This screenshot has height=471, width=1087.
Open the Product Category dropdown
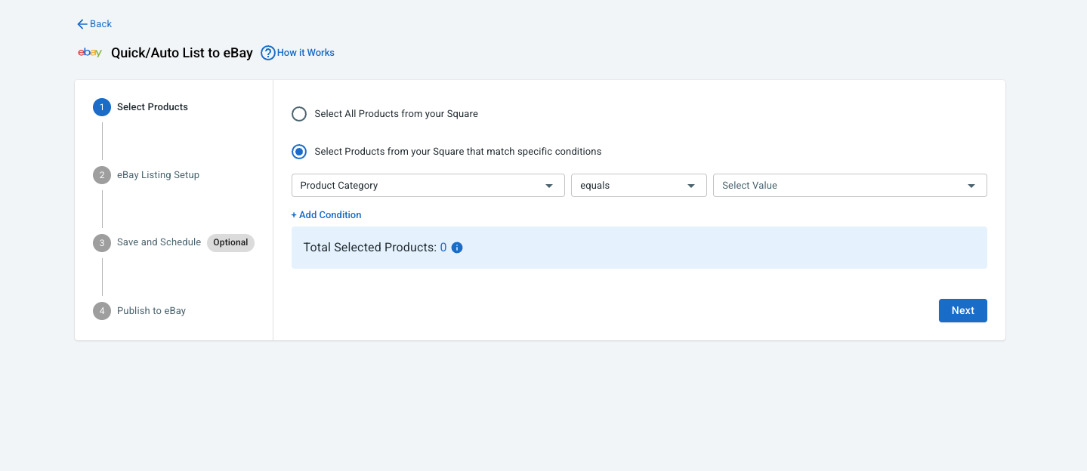428,186
